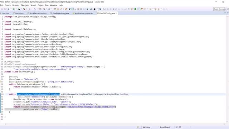Close the UserDBConfig.java editor tab
This screenshot has width=229, height=129.
116,13
